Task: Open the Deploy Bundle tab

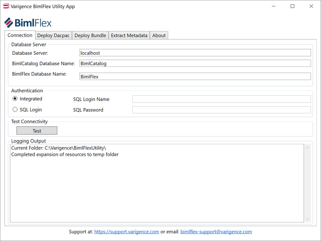Action: click(90, 35)
